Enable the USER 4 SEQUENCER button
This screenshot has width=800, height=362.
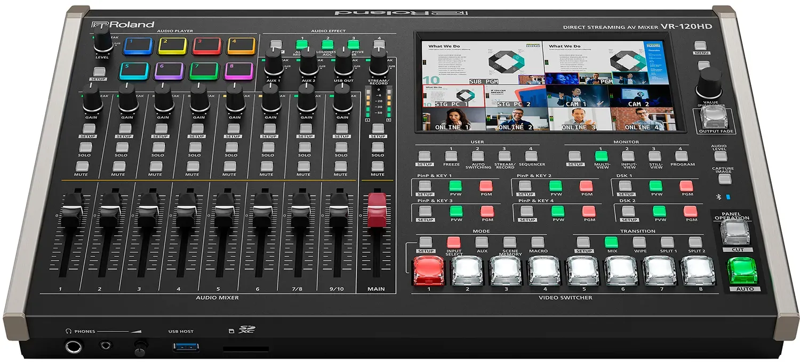531,156
